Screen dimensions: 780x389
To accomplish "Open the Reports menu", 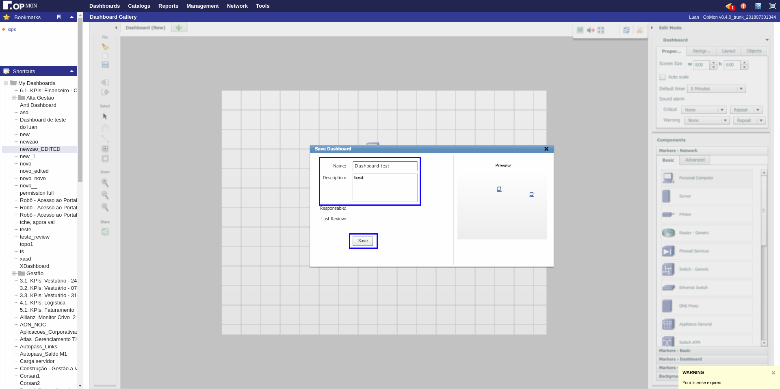I will [168, 6].
